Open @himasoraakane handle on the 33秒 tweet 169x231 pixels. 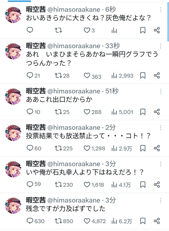click(74, 46)
